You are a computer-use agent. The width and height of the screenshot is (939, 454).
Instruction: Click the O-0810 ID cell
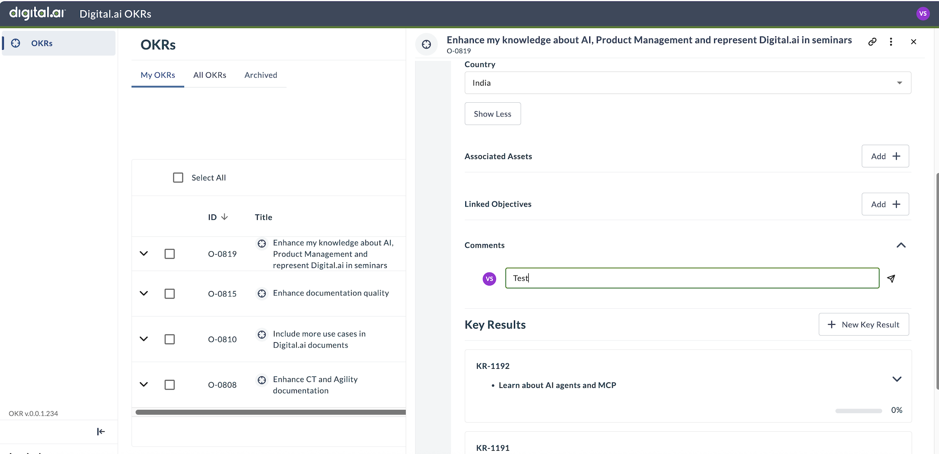(222, 339)
